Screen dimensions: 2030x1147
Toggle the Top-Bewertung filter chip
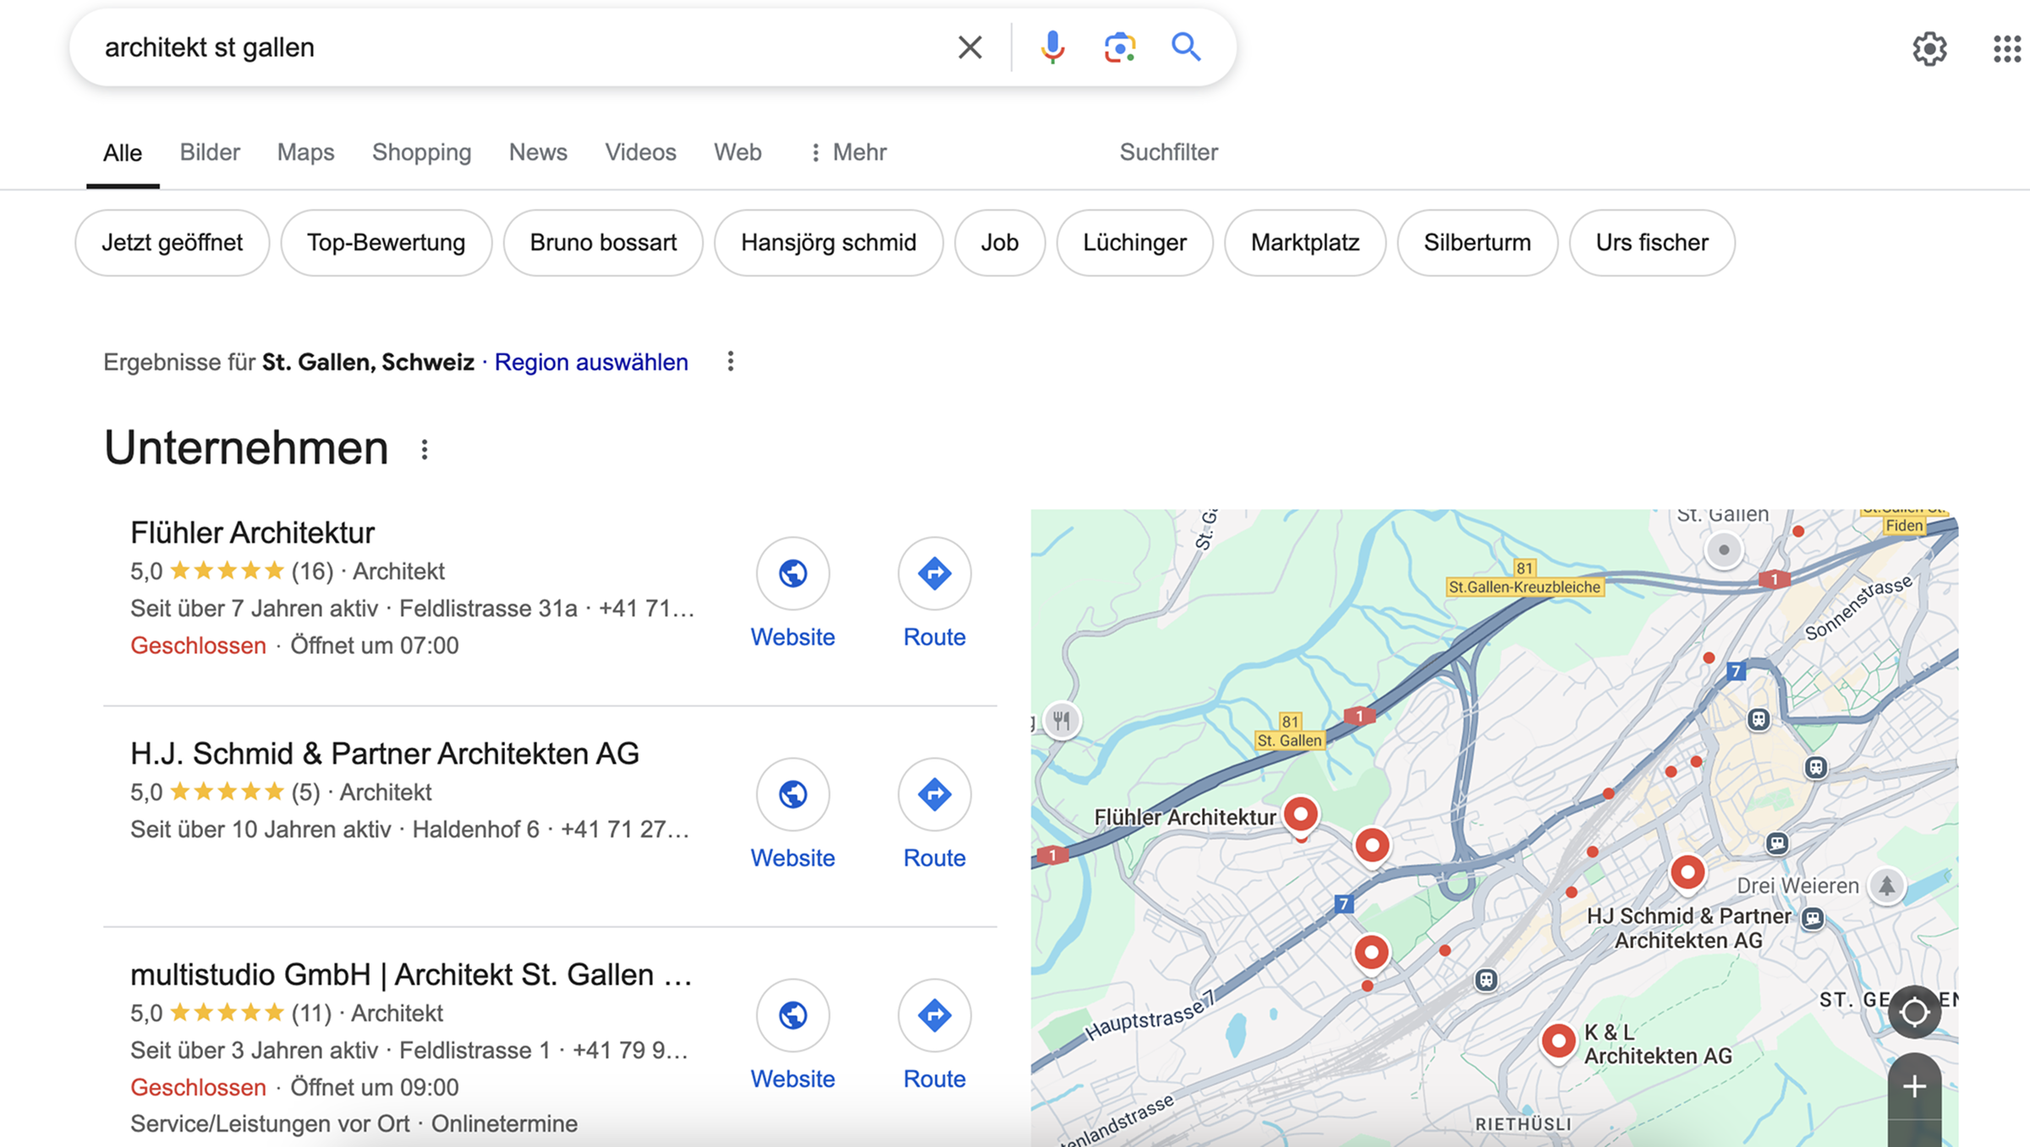coord(386,243)
